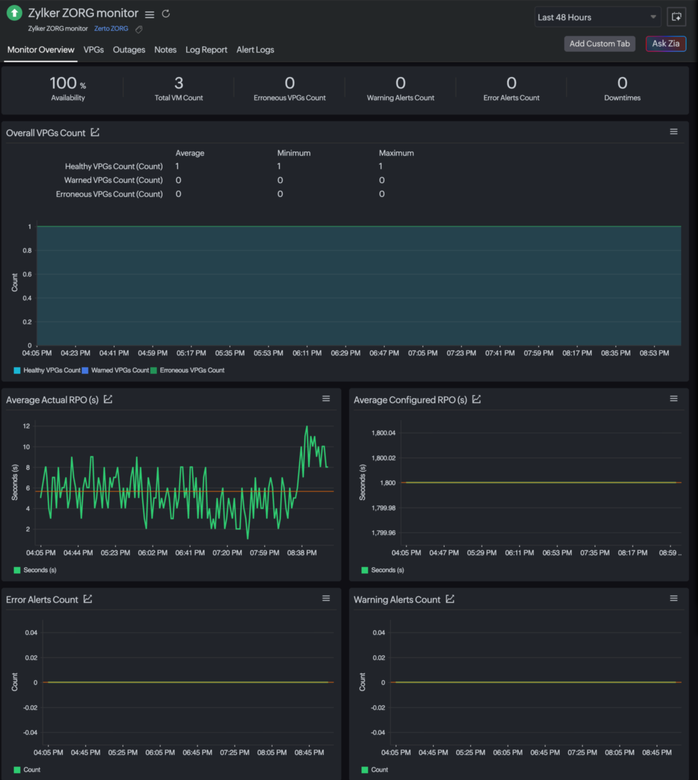The width and height of the screenshot is (698, 780).
Task: Click the Ask Zia button
Action: coord(665,44)
